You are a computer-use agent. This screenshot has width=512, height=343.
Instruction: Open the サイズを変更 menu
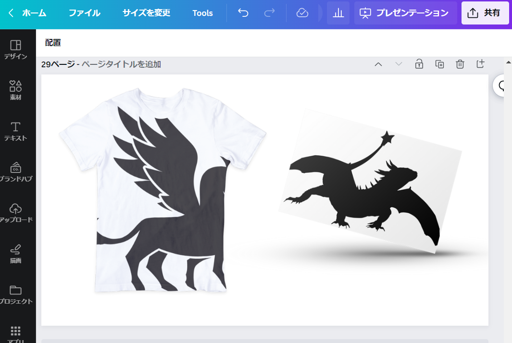pos(146,13)
